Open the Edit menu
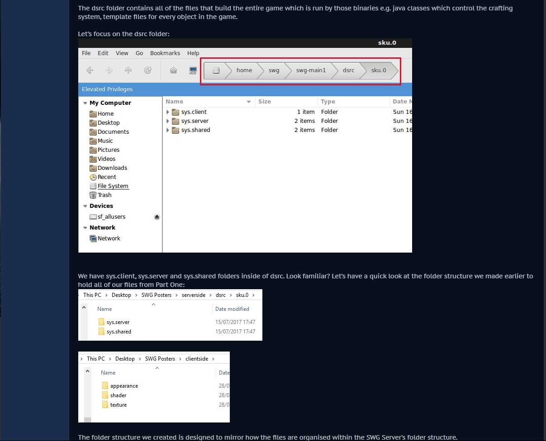 click(103, 53)
